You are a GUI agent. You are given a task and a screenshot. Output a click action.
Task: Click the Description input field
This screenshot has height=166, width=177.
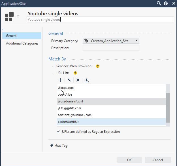click(x=111, y=48)
